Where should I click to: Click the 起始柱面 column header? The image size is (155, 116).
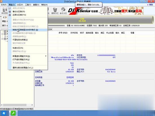(x=89, y=33)
